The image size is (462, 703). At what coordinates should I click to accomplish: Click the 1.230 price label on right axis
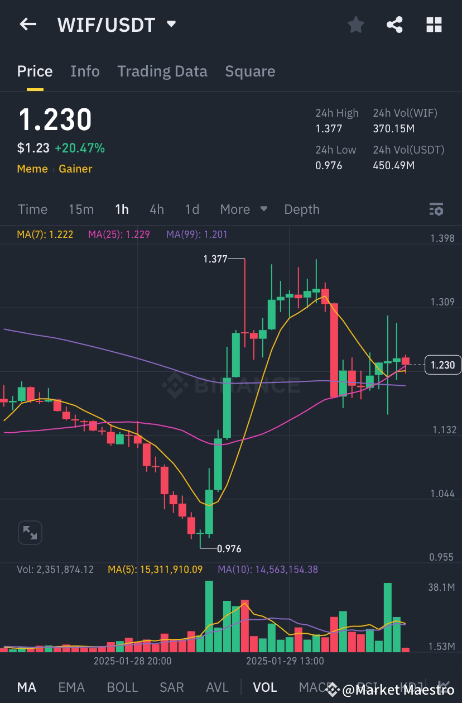pyautogui.click(x=442, y=365)
